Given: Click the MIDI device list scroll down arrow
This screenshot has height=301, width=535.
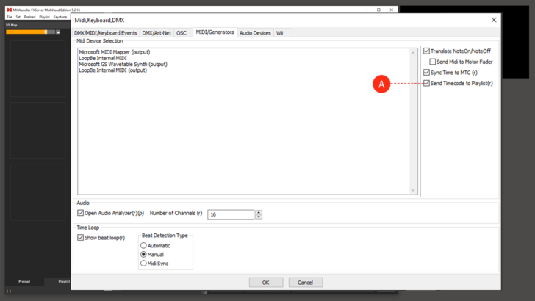Looking at the screenshot, I should [413, 190].
